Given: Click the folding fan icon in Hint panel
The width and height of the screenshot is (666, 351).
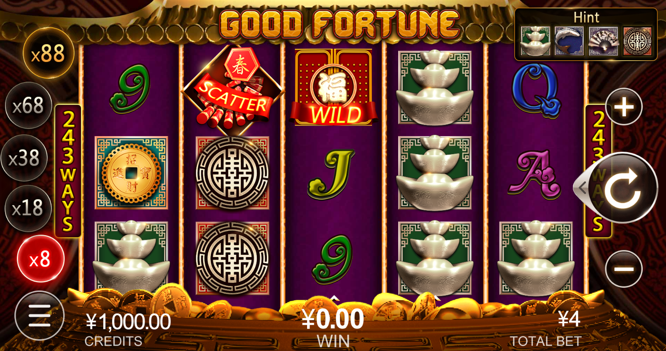Looking at the screenshot, I should (x=604, y=41).
